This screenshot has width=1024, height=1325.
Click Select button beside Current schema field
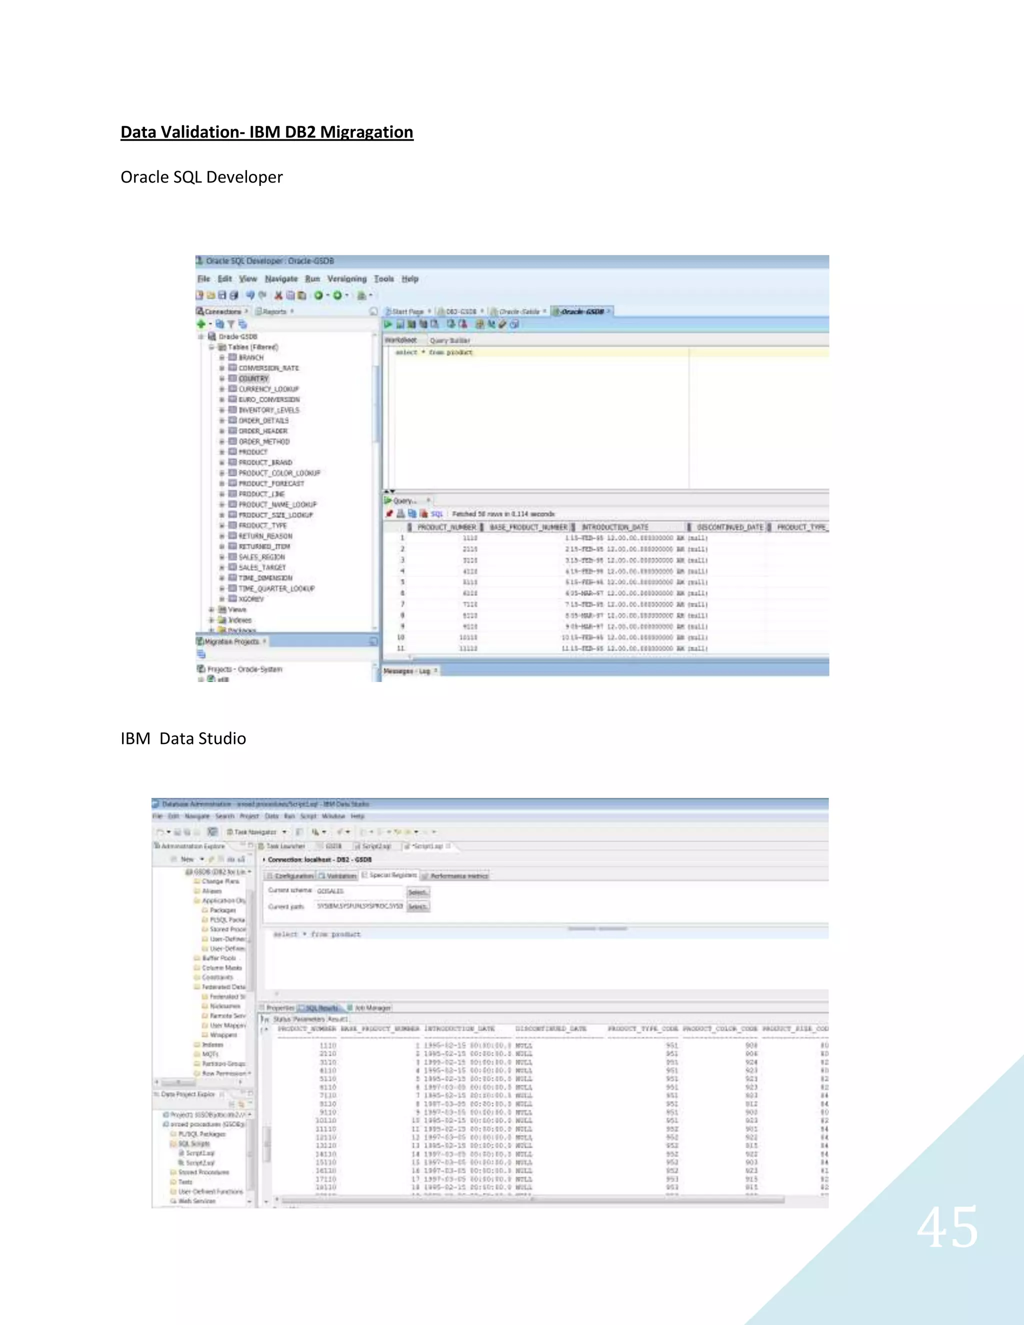[418, 892]
